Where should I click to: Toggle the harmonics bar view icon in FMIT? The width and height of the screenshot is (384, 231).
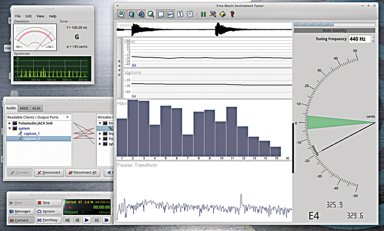click(x=161, y=14)
